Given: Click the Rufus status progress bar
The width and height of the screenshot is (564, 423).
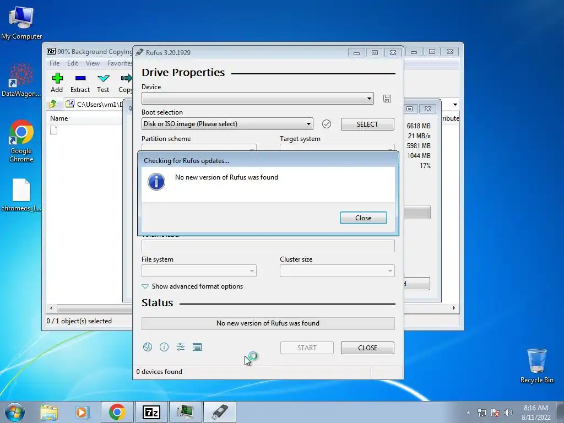Looking at the screenshot, I should (x=268, y=323).
